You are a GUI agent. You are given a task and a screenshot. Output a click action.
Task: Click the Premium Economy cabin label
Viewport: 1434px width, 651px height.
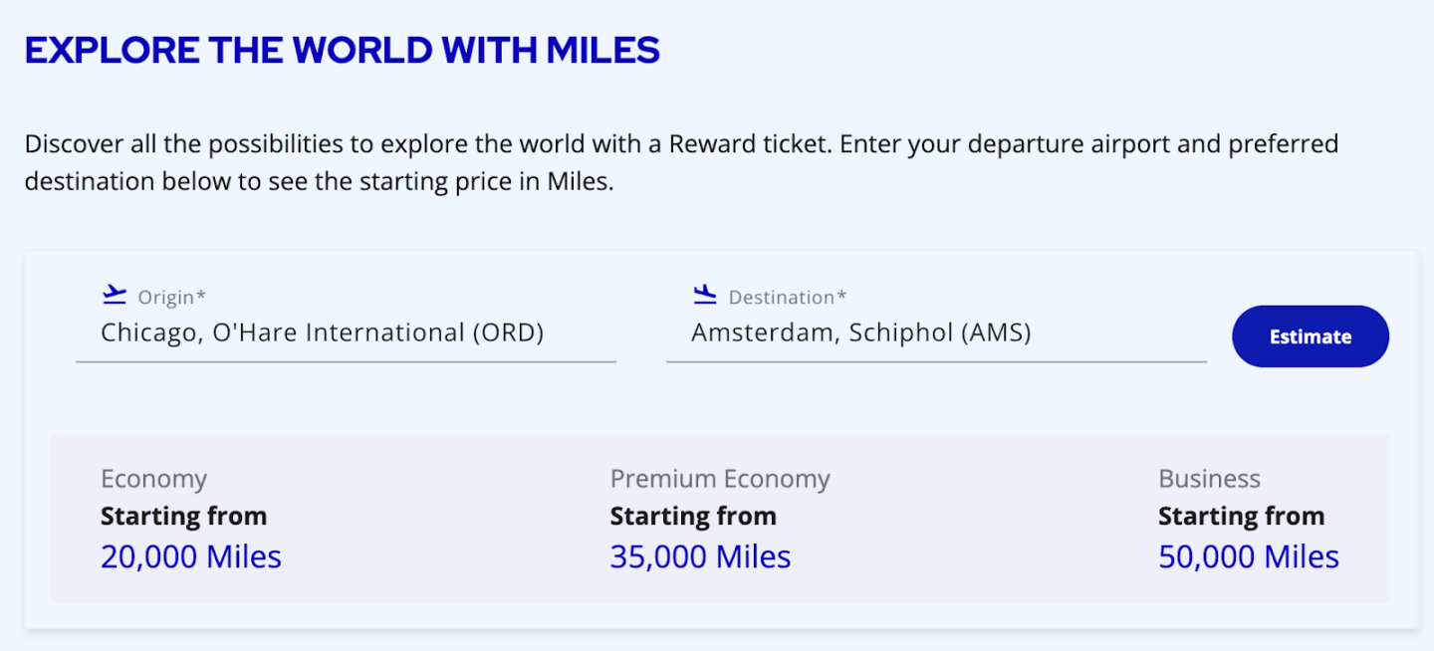[x=719, y=479]
